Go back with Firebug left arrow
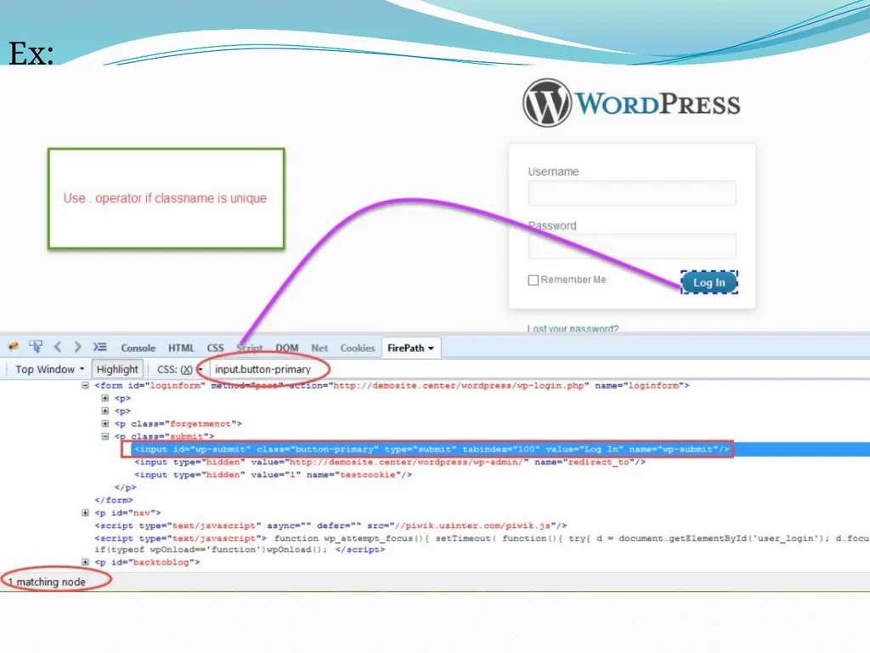This screenshot has width=870, height=653. [58, 347]
